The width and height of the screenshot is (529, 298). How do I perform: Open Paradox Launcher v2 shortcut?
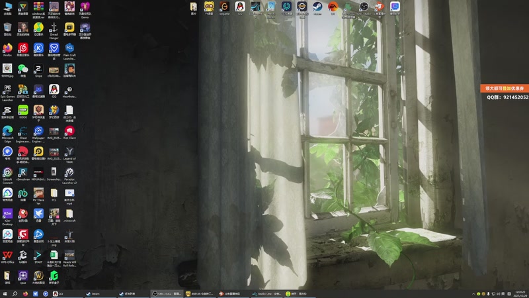click(x=69, y=175)
